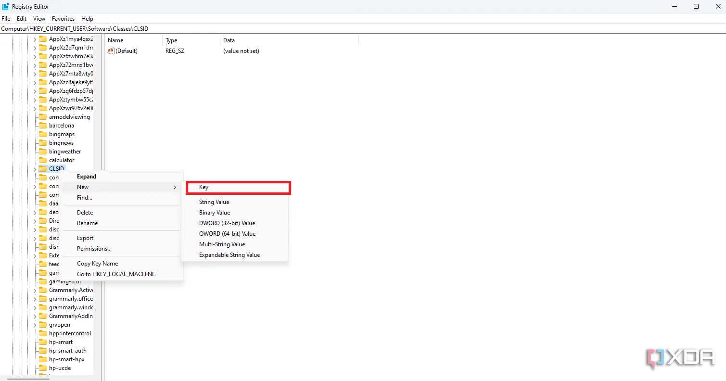The height and width of the screenshot is (381, 726).
Task: Expand the AppXz6twhm7e3 key arrow
Action: pos(35,57)
